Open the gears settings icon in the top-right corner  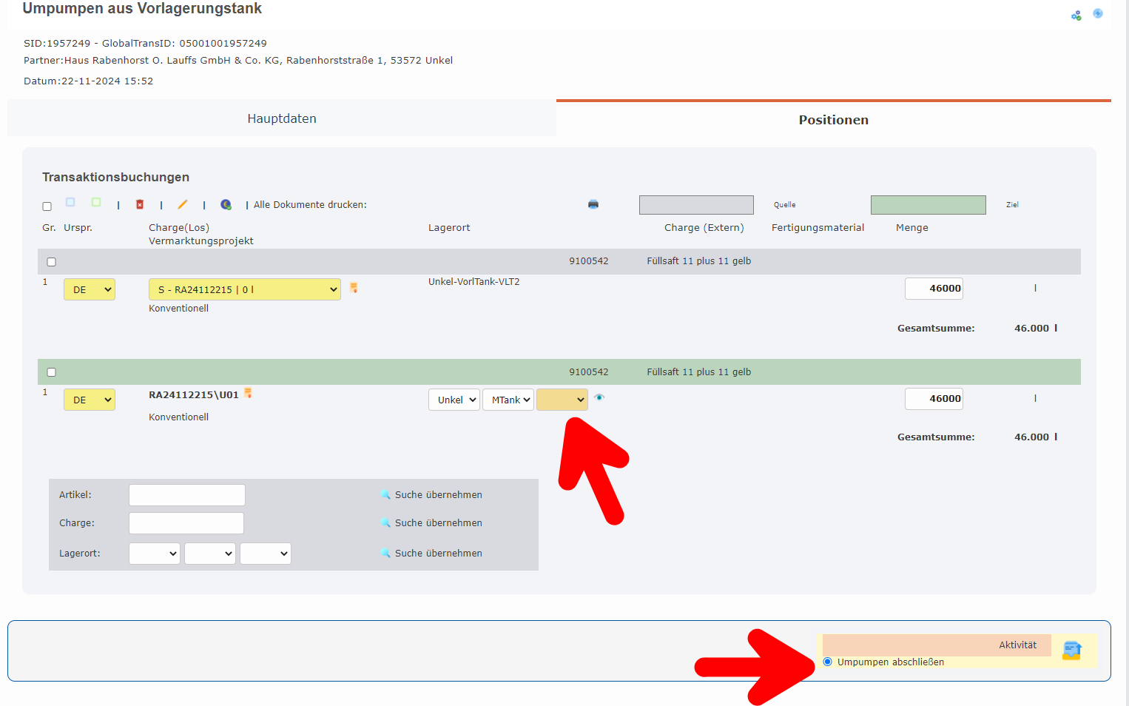pyautogui.click(x=1076, y=14)
